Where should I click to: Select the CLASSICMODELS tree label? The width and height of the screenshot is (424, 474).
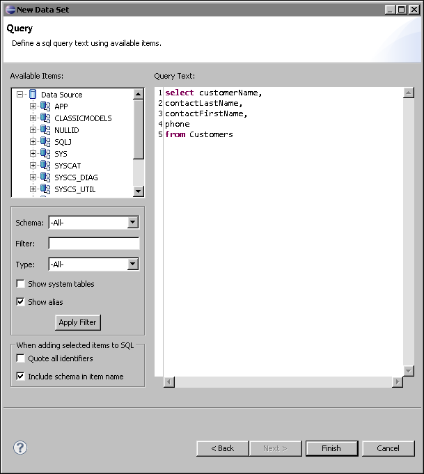point(83,118)
